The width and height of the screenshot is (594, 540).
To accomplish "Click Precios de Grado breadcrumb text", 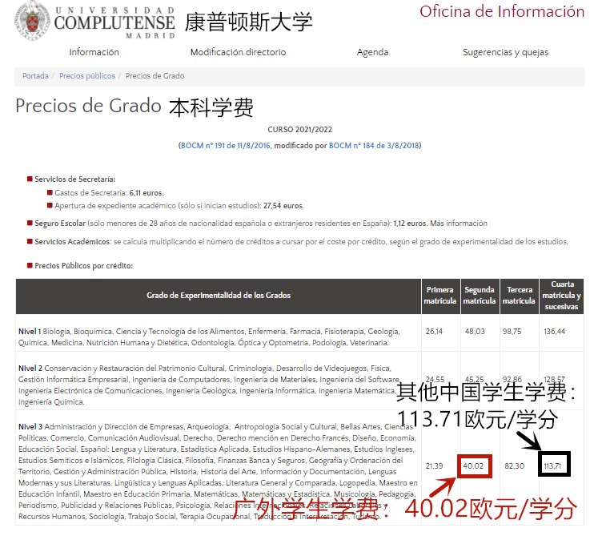I will [155, 76].
